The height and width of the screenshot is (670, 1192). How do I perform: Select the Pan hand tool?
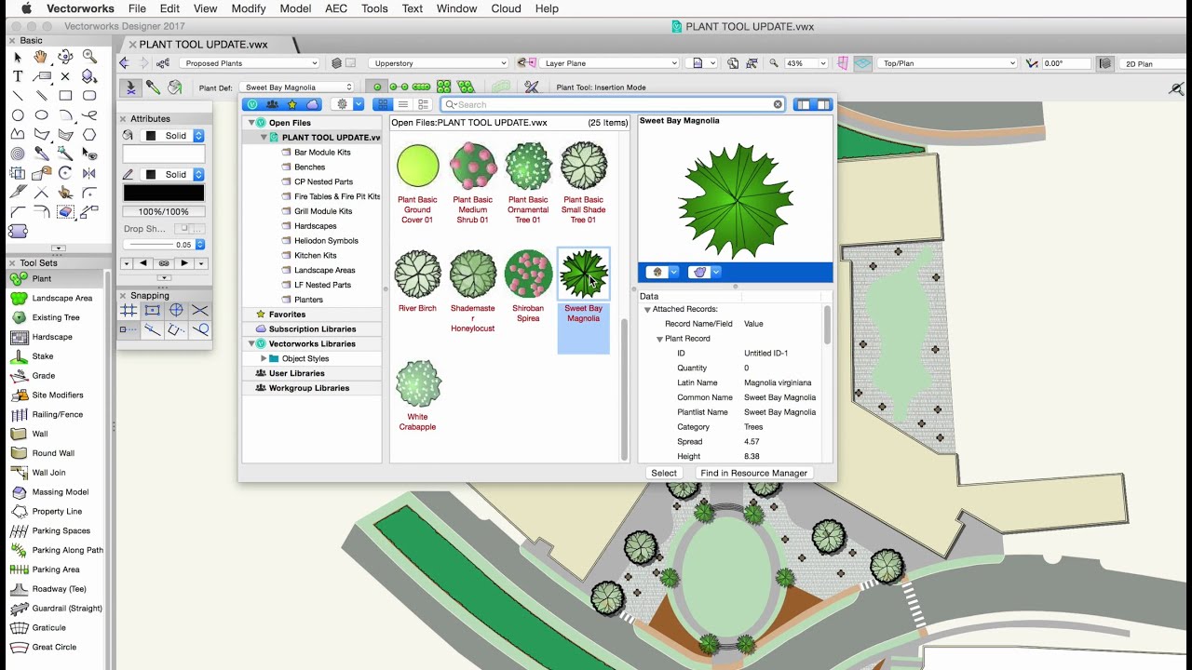(x=41, y=57)
